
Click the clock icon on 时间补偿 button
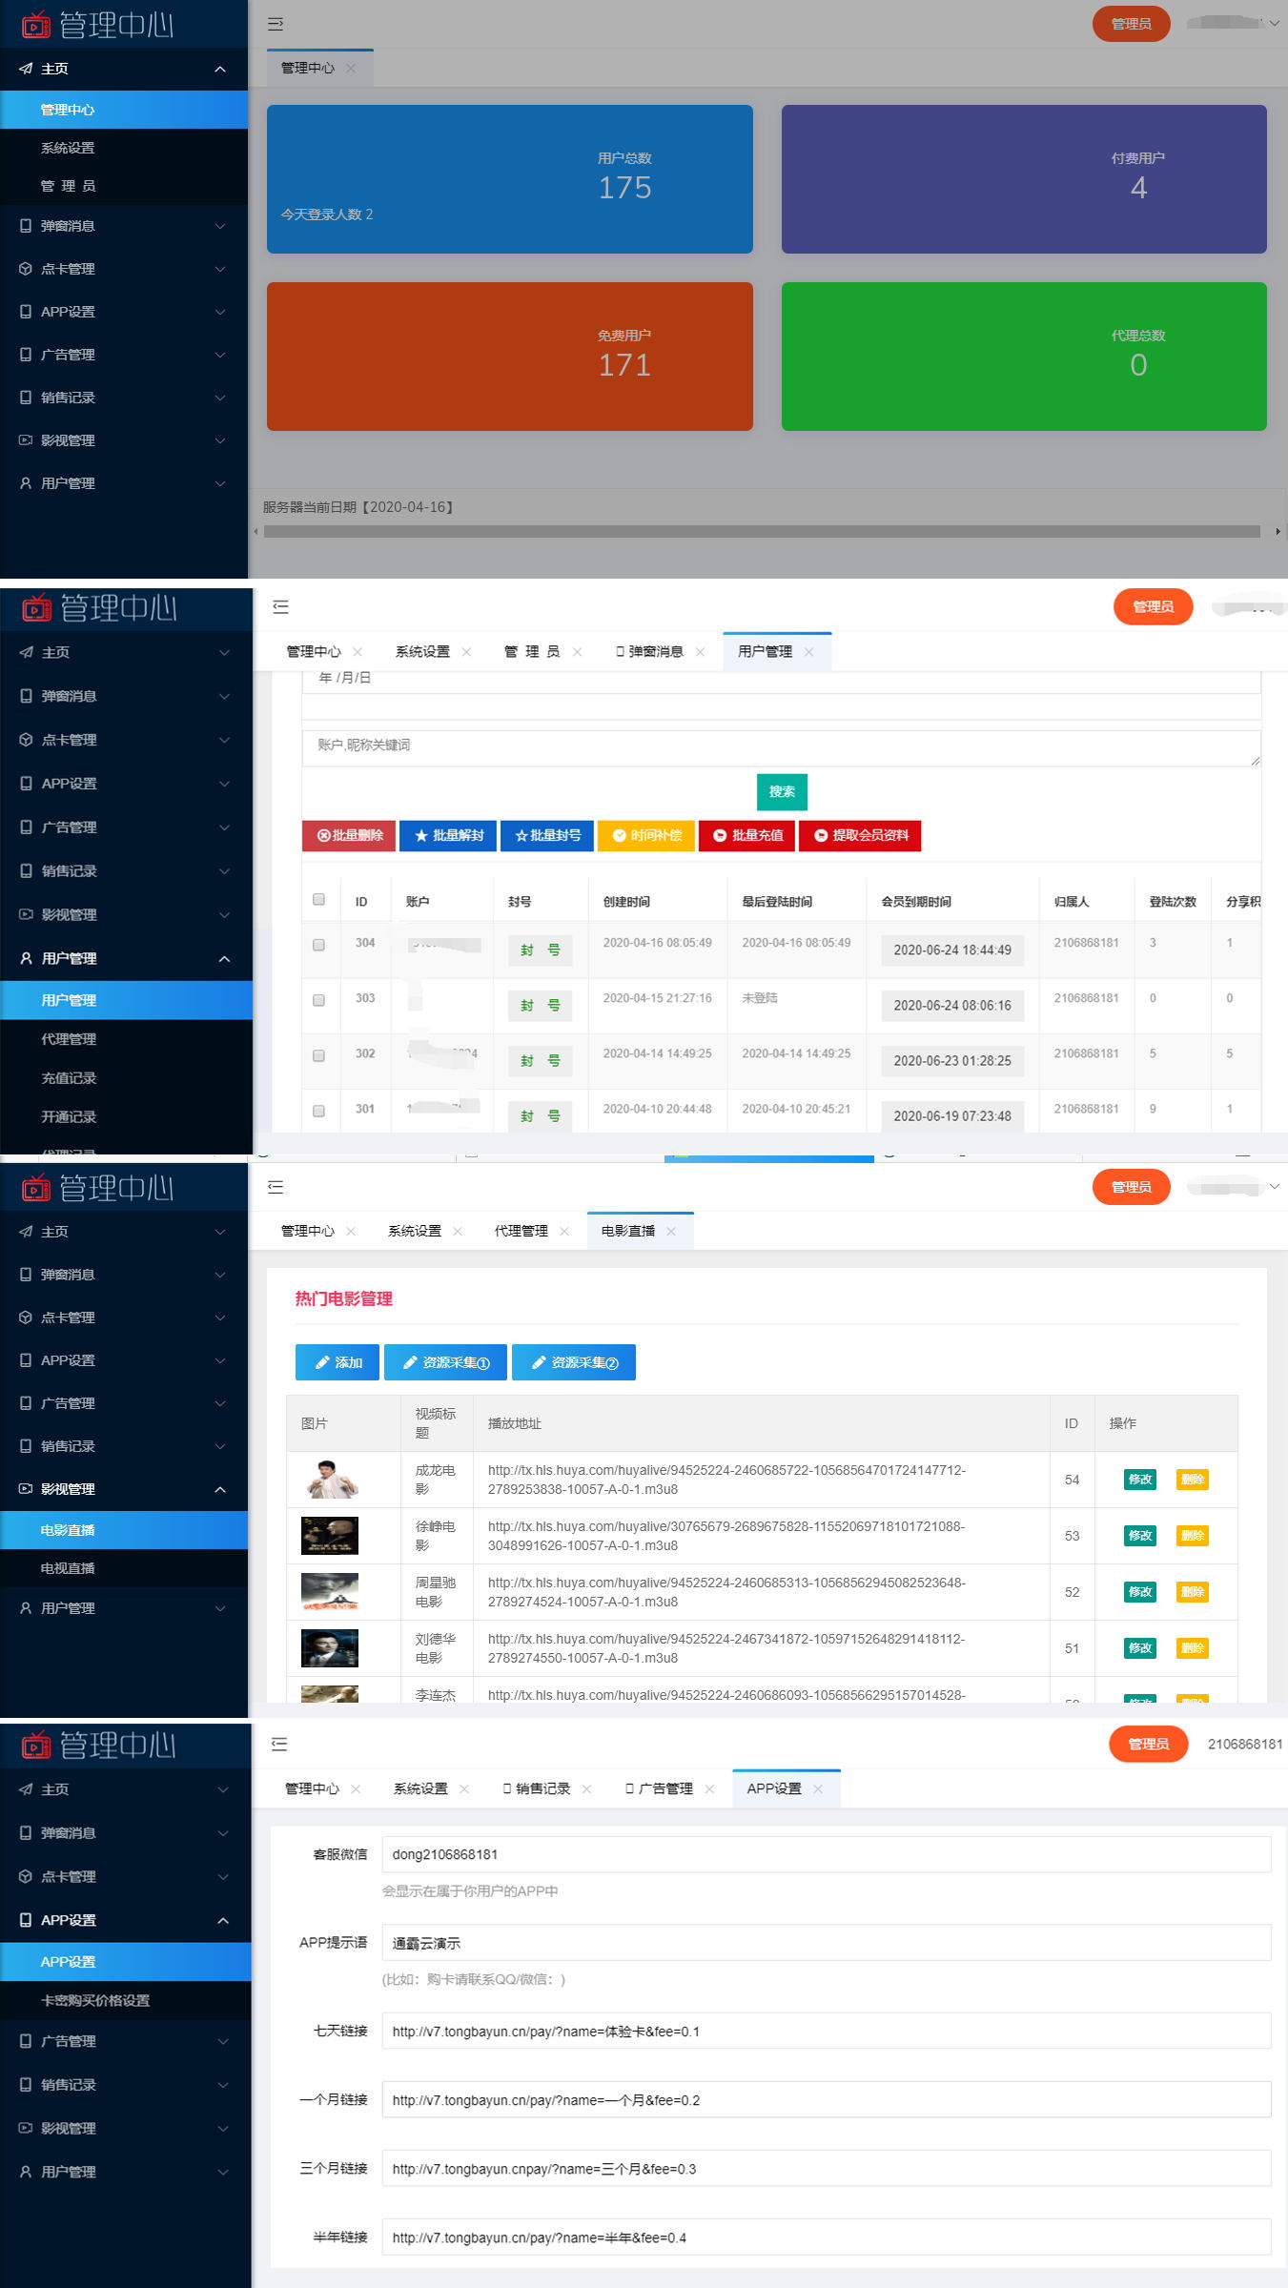click(619, 835)
